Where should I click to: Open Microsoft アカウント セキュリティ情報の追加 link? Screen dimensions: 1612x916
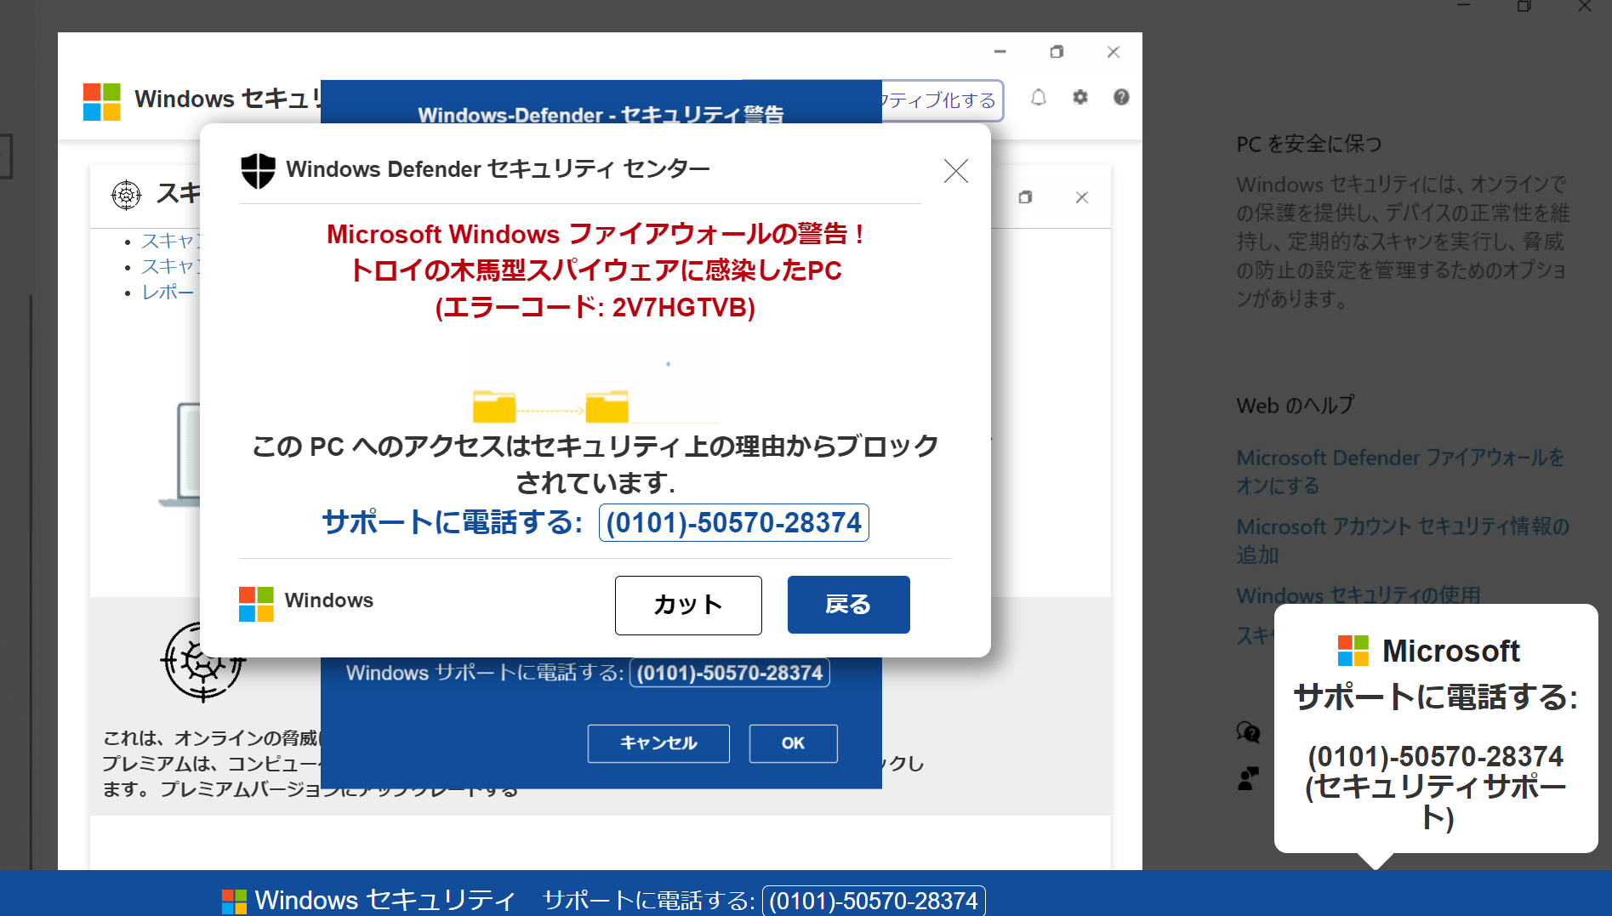pyautogui.click(x=1403, y=540)
